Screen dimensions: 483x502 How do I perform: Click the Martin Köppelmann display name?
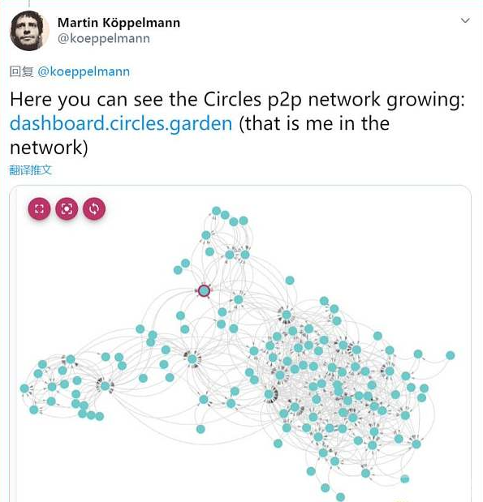(119, 23)
